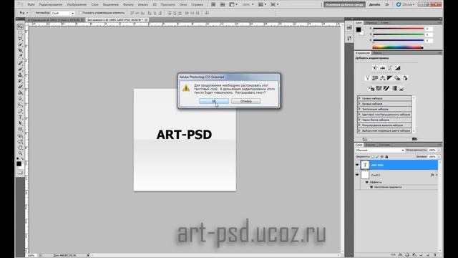Add a Threshold adjustment layer
This screenshot has width=458, height=258.
(386, 88)
